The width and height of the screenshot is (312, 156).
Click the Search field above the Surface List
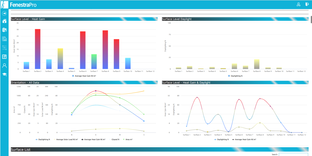[x=293, y=154]
